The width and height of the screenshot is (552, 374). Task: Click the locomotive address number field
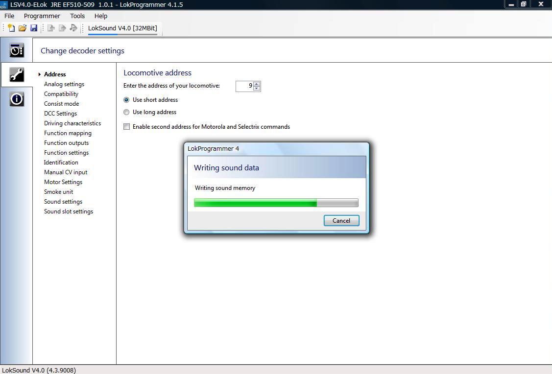pos(245,86)
